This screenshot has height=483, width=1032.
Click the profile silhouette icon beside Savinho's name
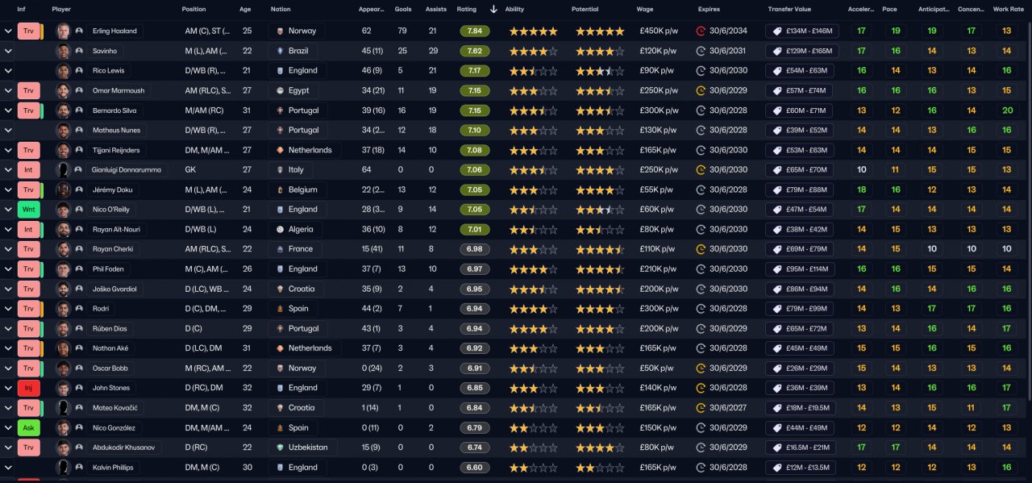click(x=79, y=51)
